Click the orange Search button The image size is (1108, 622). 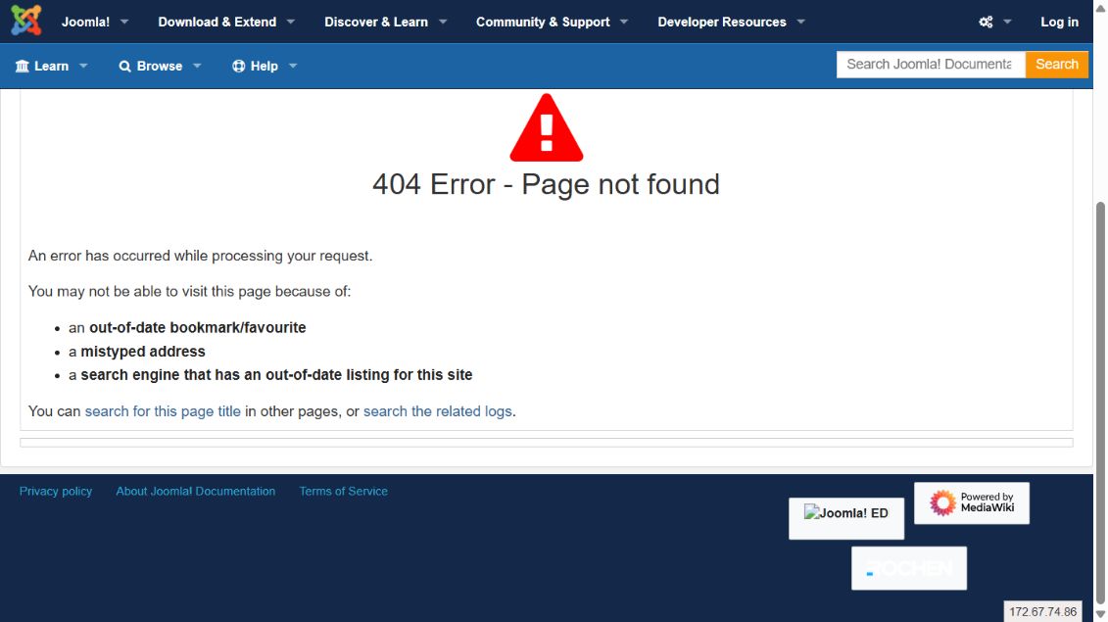[1056, 65]
